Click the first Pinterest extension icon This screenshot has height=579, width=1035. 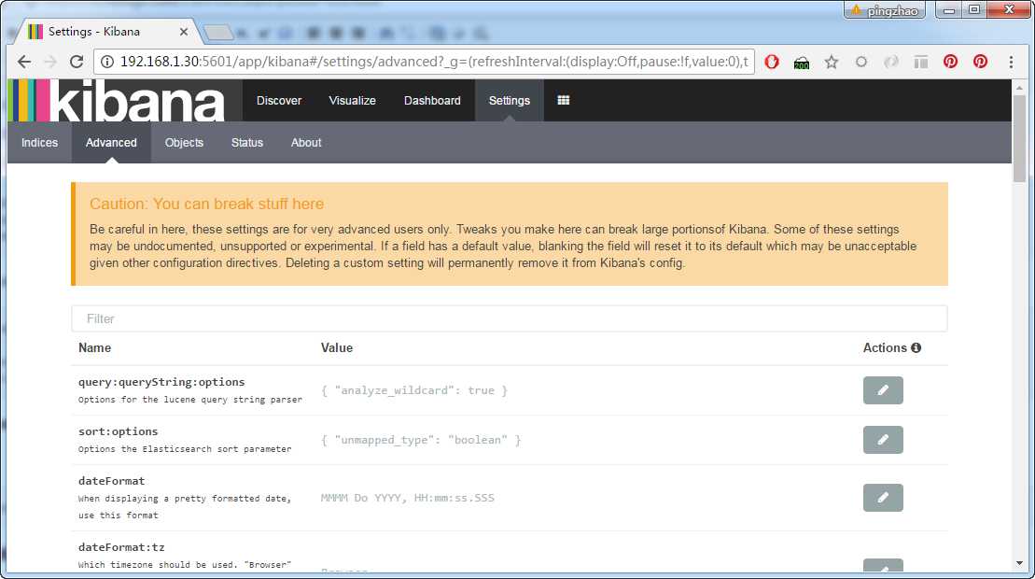pyautogui.click(x=950, y=62)
